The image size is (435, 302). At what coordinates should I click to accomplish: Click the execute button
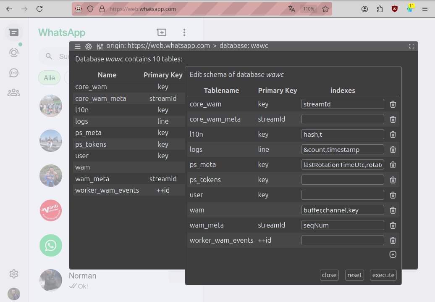[383, 275]
